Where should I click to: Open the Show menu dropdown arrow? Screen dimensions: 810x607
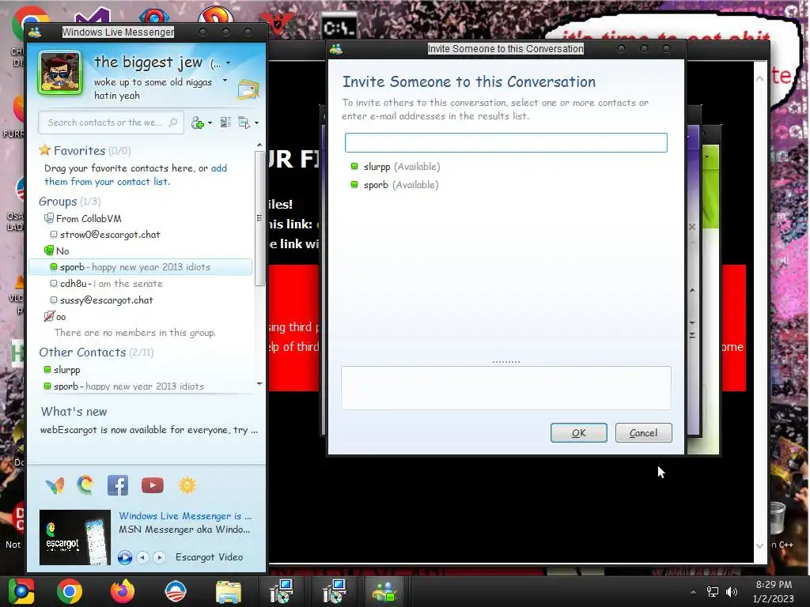click(257, 123)
